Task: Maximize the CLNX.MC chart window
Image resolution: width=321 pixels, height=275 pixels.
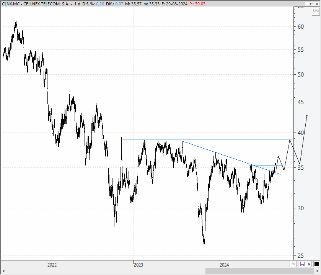Action: point(311,4)
